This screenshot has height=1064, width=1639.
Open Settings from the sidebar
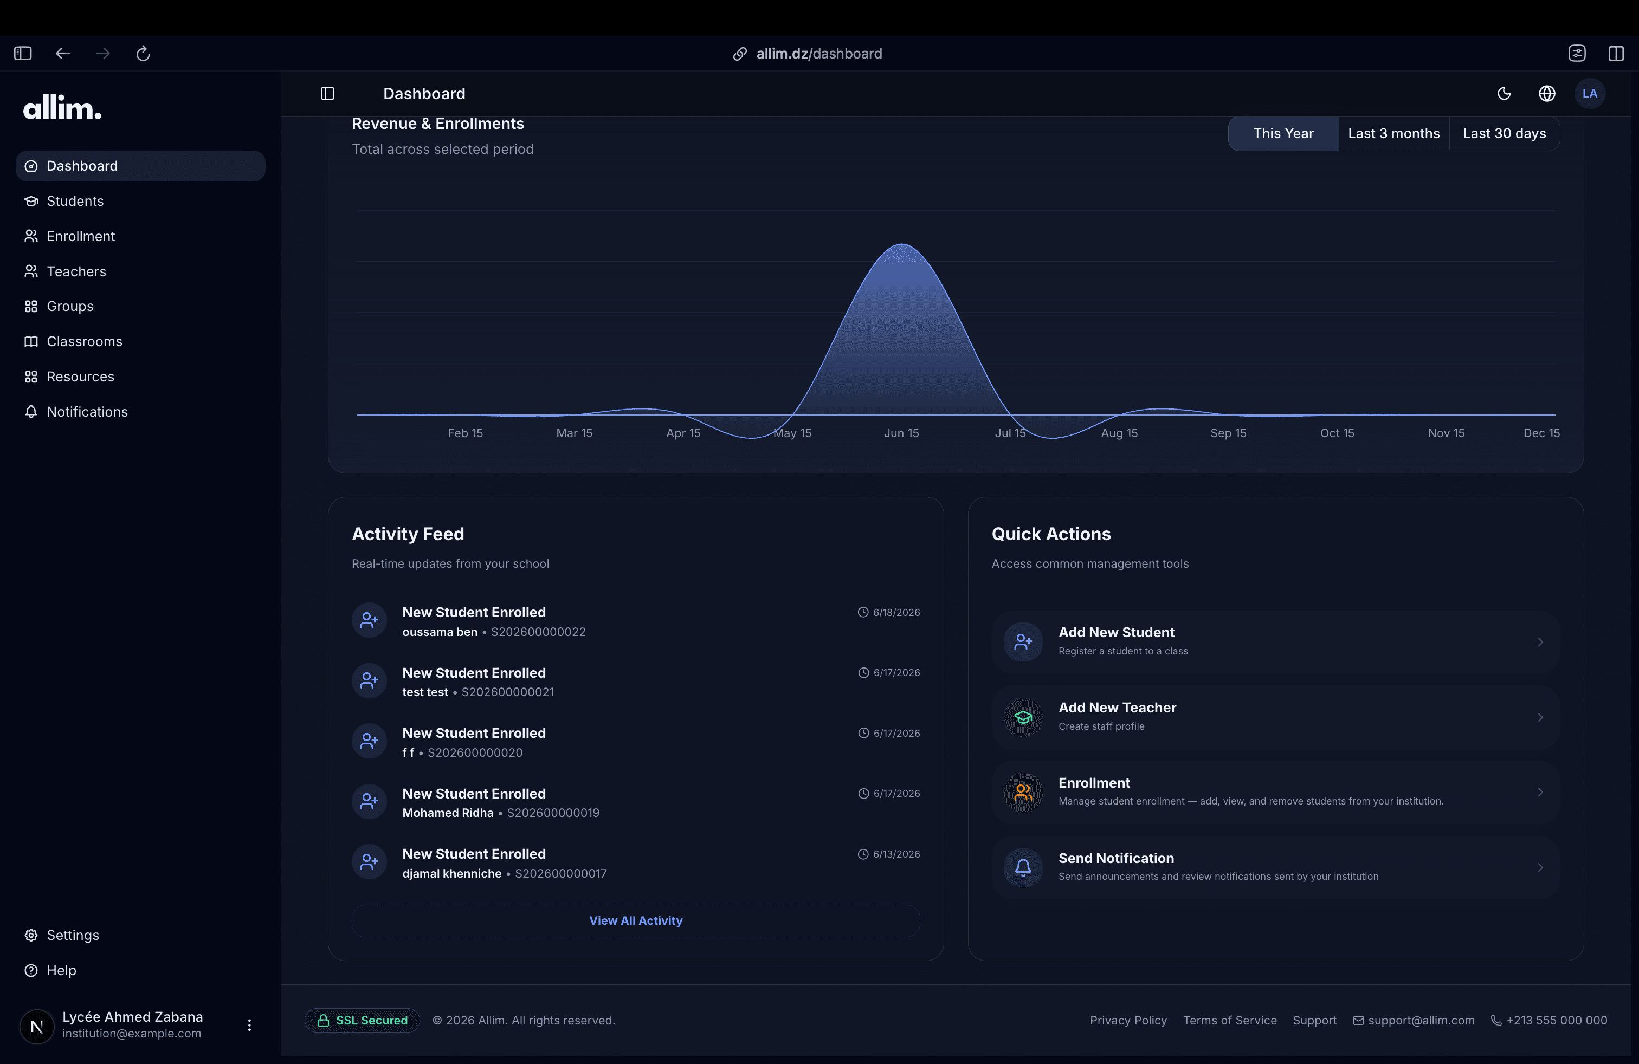coord(140,935)
